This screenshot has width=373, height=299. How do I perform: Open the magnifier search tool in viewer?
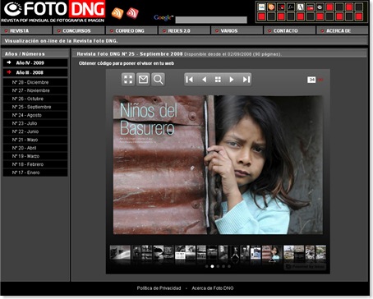point(158,80)
